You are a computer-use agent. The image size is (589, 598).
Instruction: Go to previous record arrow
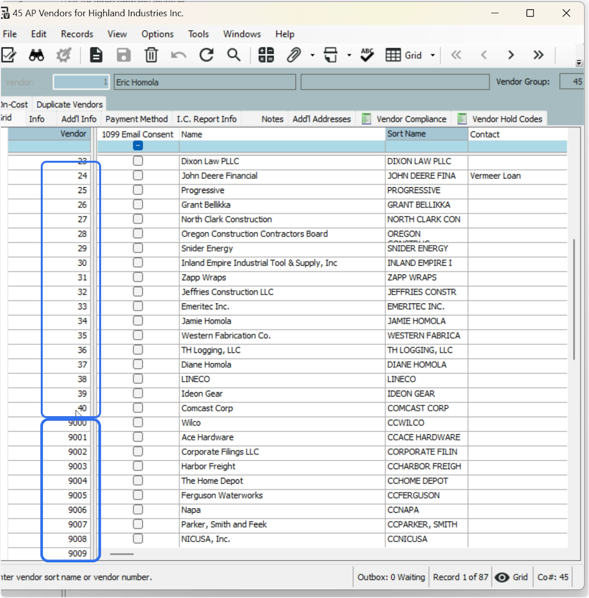pos(484,55)
